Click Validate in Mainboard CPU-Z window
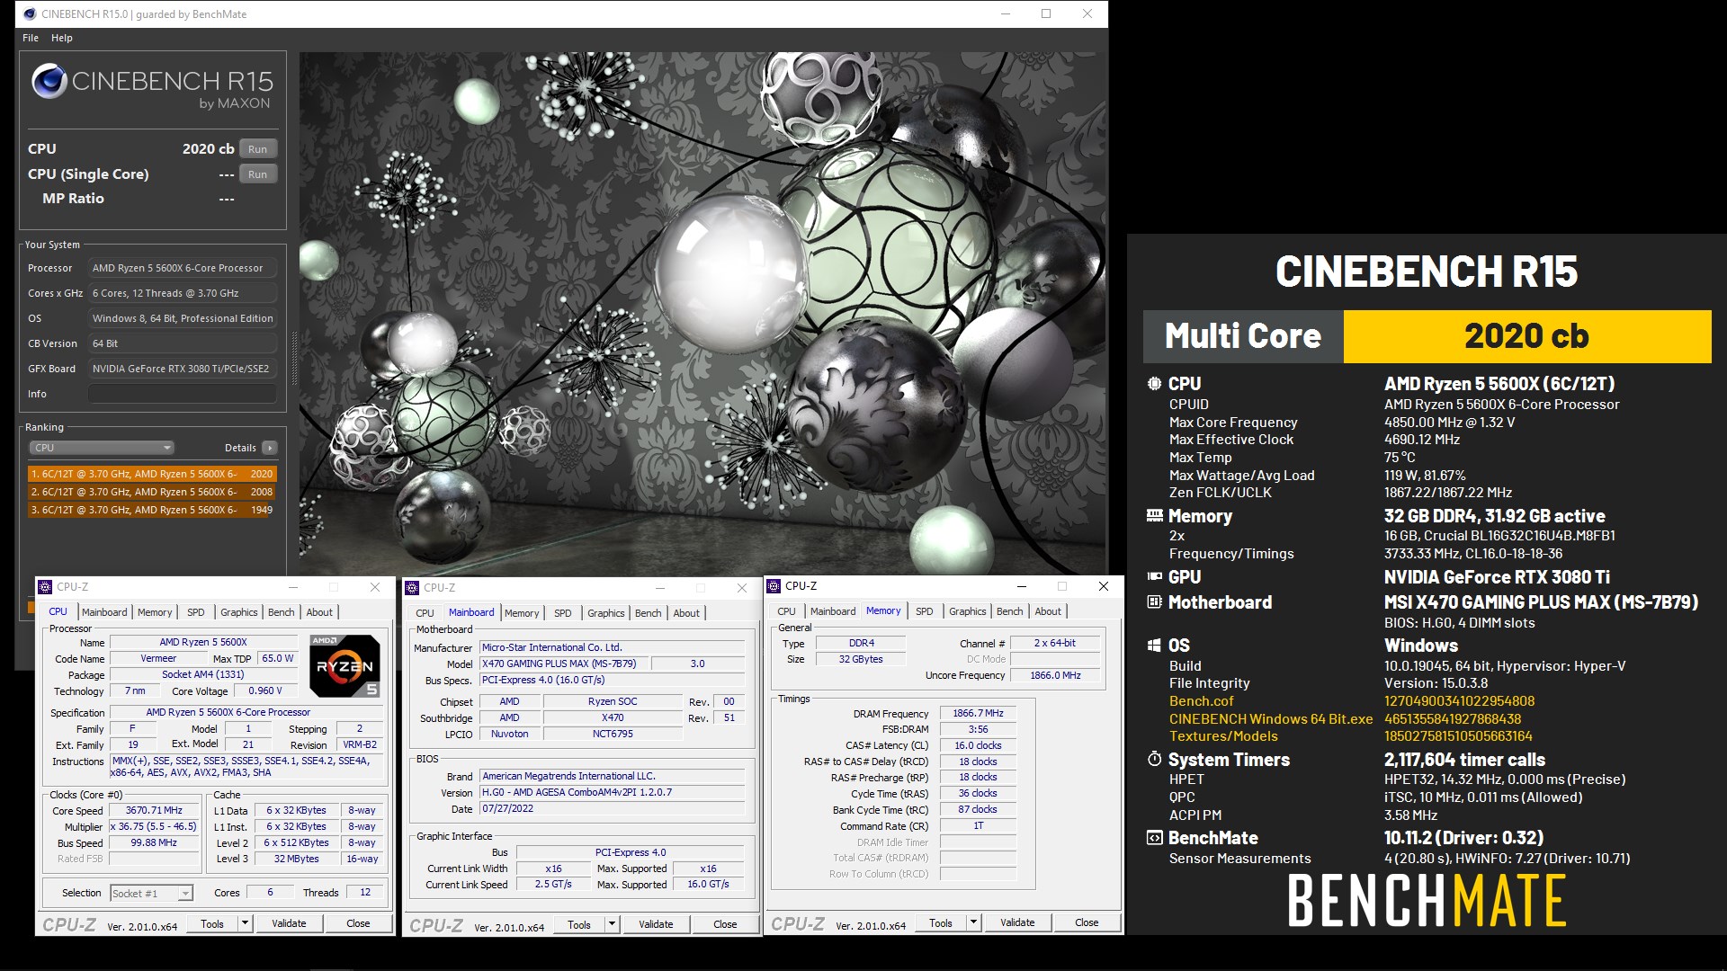Image resolution: width=1727 pixels, height=971 pixels. (656, 924)
